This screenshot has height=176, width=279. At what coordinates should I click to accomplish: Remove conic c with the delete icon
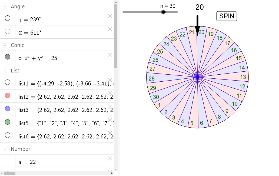pyautogui.click(x=110, y=55)
